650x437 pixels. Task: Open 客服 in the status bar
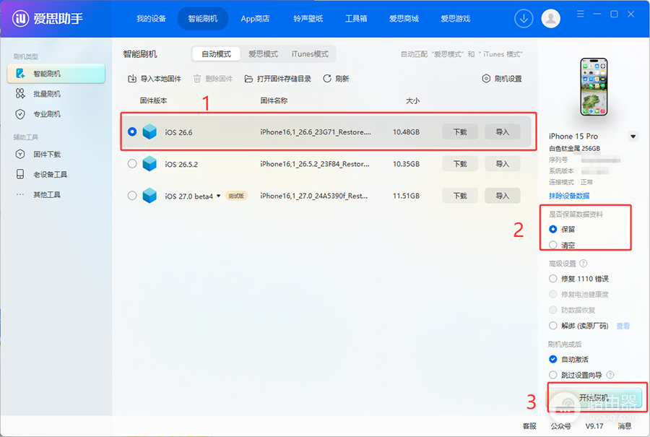pos(529,426)
